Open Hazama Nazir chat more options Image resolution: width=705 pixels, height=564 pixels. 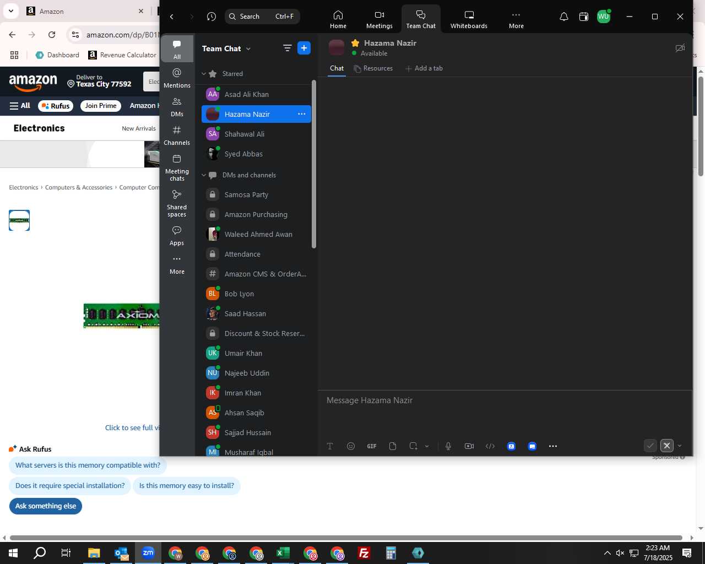[301, 114]
